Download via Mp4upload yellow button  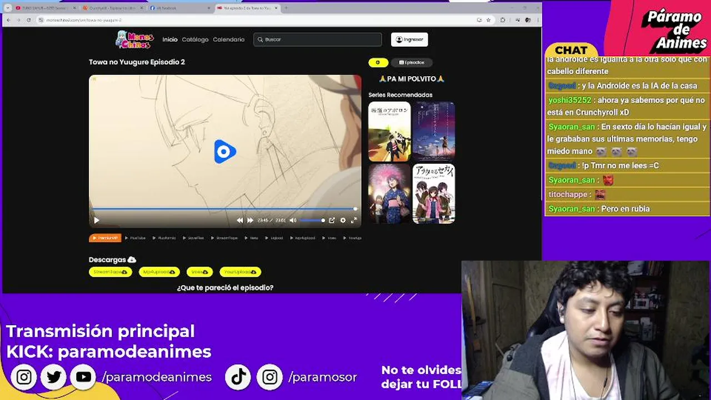coord(159,272)
